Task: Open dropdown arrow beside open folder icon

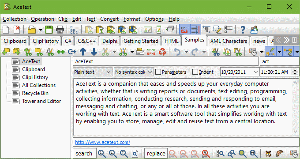Action: 41,30
